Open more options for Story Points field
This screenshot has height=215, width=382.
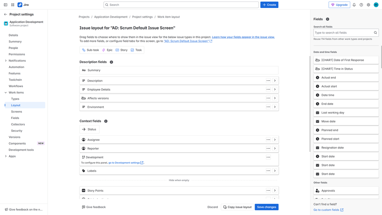(x=268, y=191)
